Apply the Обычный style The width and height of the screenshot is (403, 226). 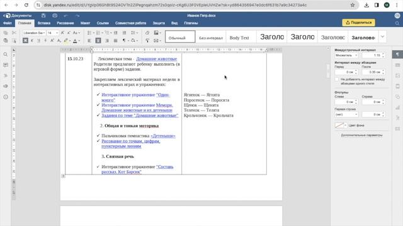coord(180,36)
